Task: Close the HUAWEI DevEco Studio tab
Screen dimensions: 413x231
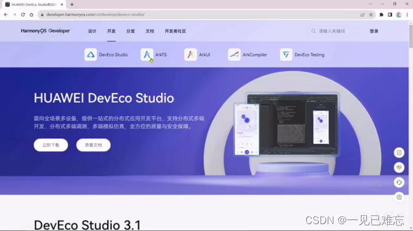Action: click(x=62, y=5)
